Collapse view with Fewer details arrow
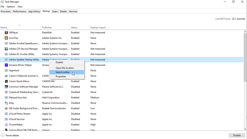The width and height of the screenshot is (247, 139). tap(3, 135)
